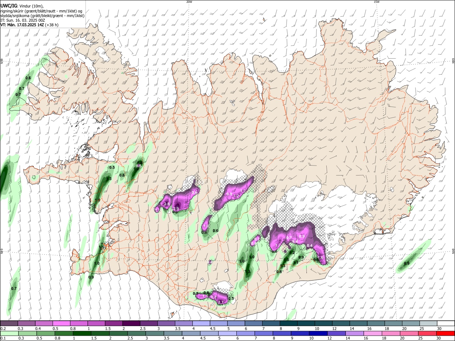Click the '0.1' label in the green legend row

click(2, 338)
